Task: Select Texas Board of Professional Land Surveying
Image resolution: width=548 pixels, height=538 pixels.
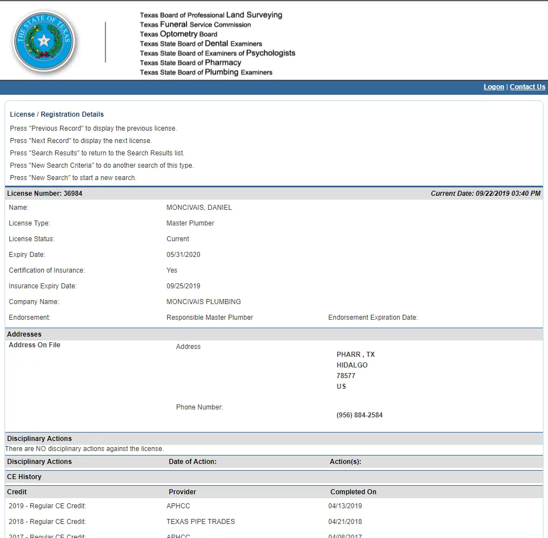Action: click(x=211, y=15)
